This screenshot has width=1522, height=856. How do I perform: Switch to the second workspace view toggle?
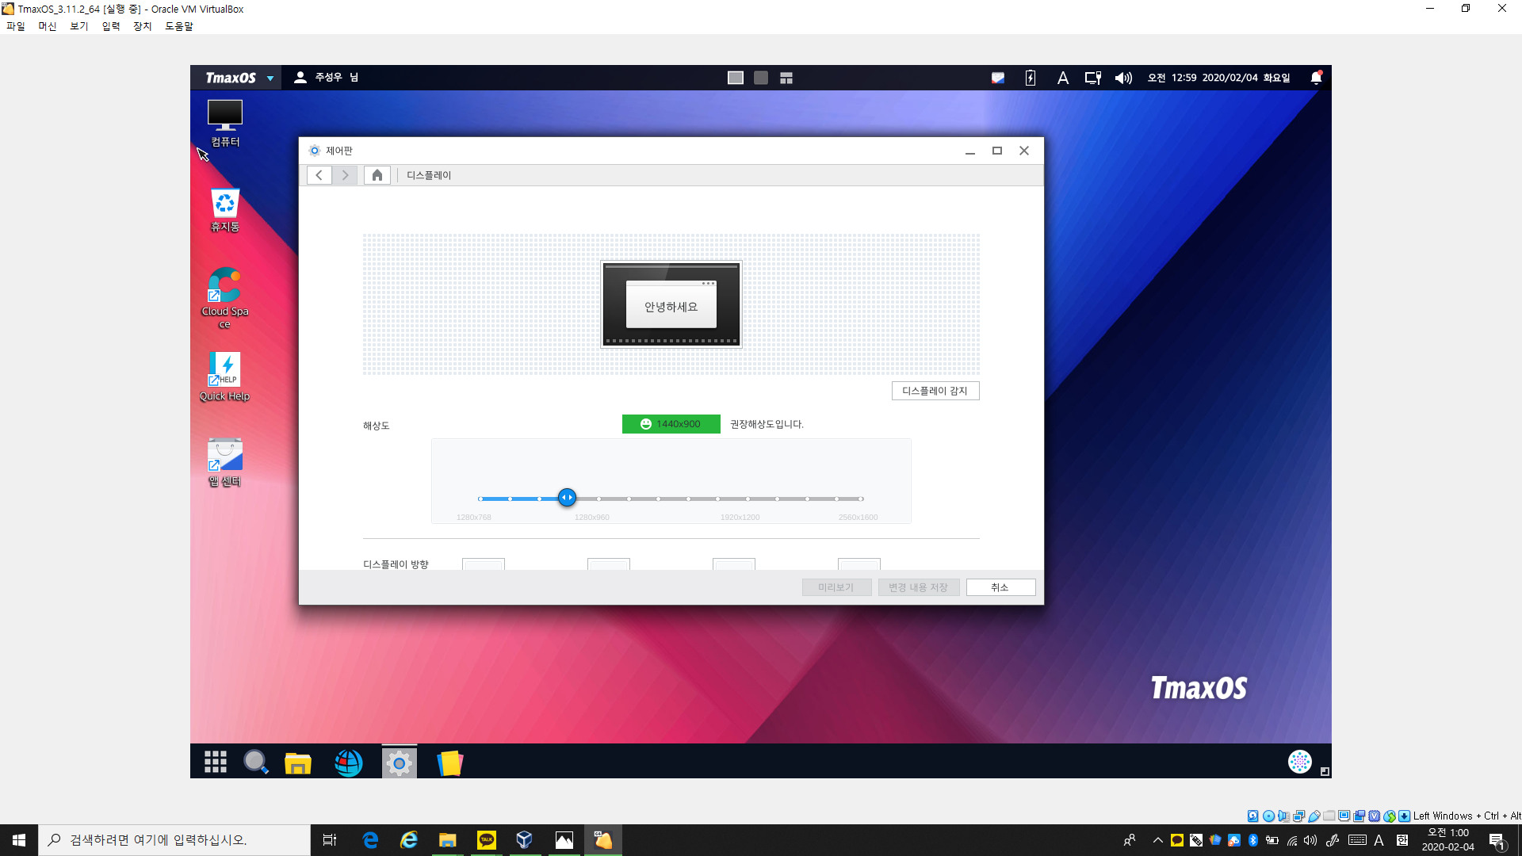[x=761, y=78]
